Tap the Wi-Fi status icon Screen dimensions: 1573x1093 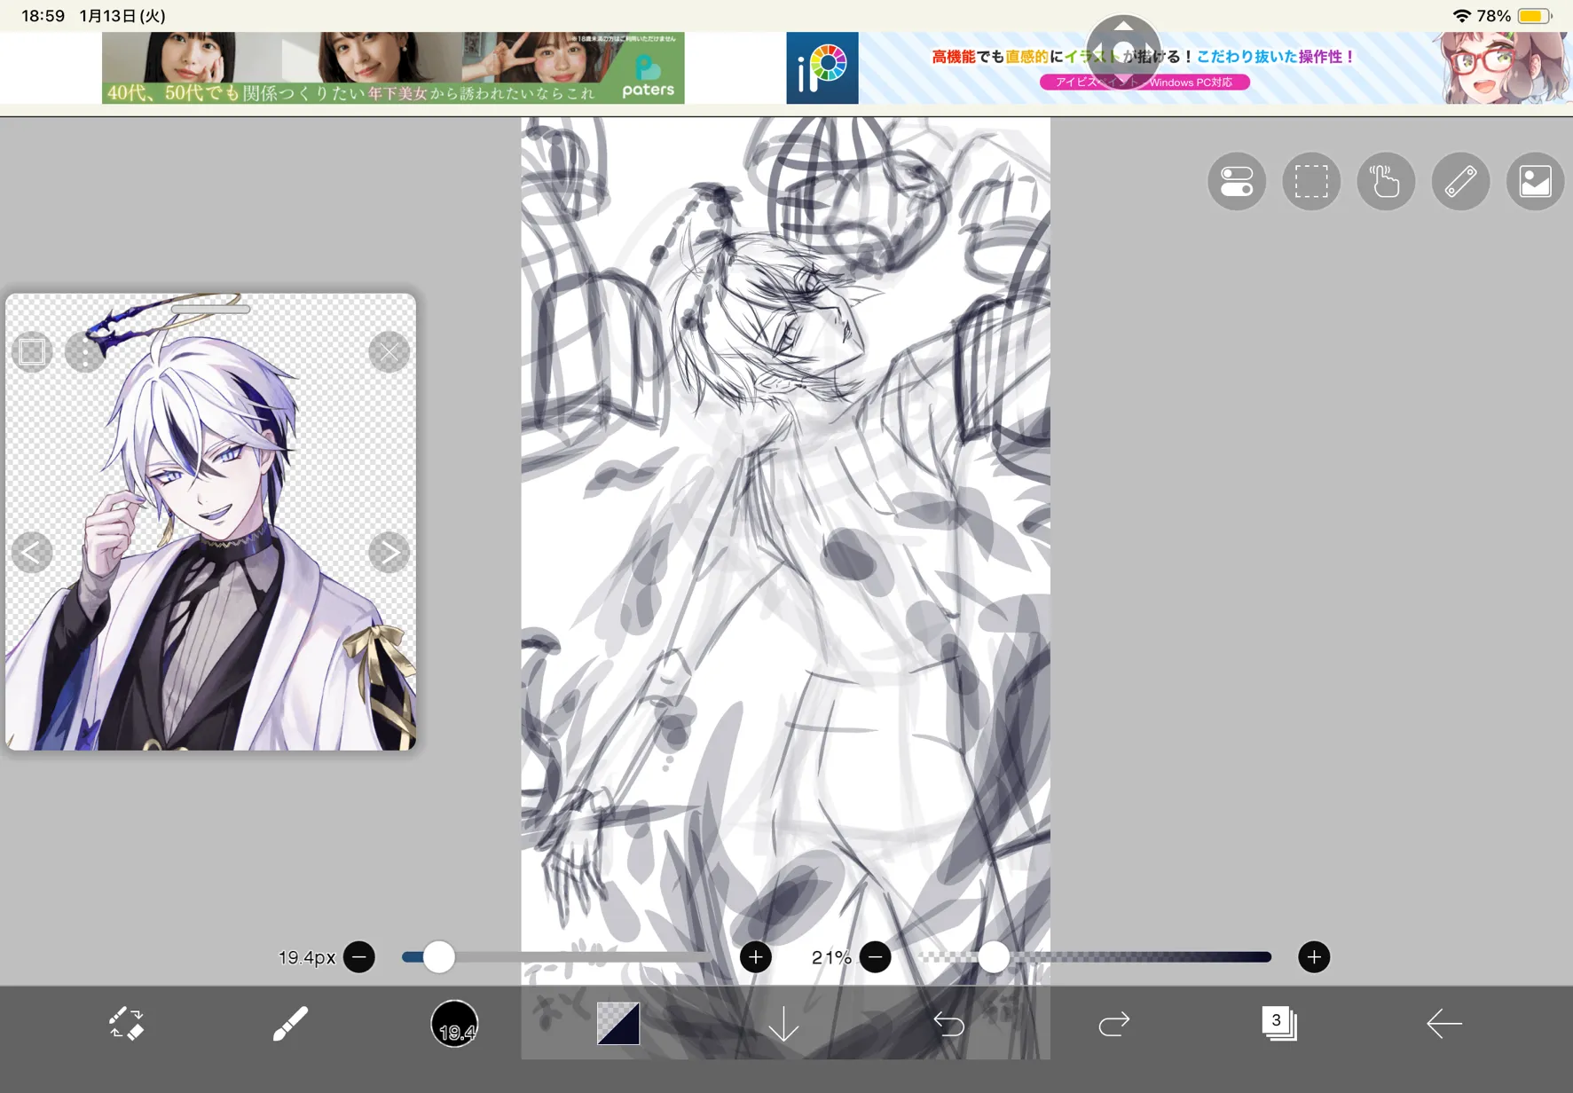point(1461,16)
